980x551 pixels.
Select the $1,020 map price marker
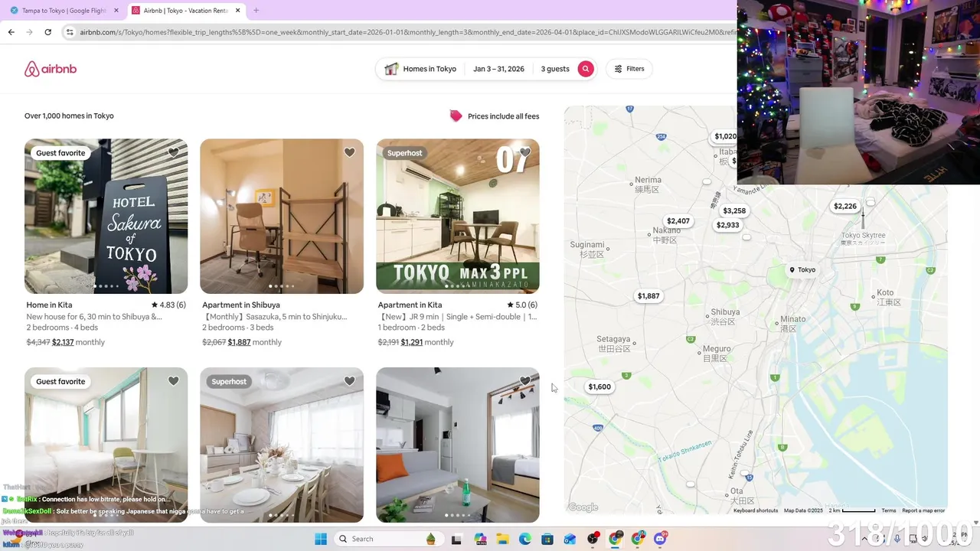724,136
